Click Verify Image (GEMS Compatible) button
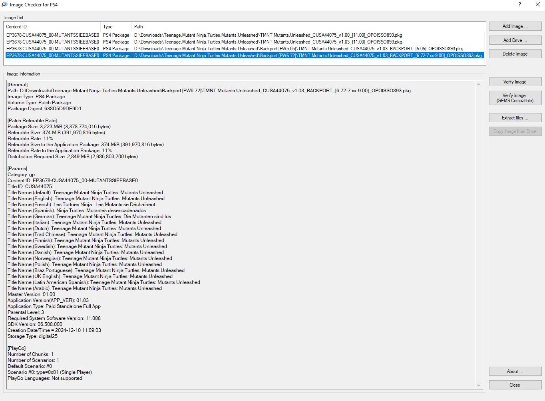 point(515,98)
